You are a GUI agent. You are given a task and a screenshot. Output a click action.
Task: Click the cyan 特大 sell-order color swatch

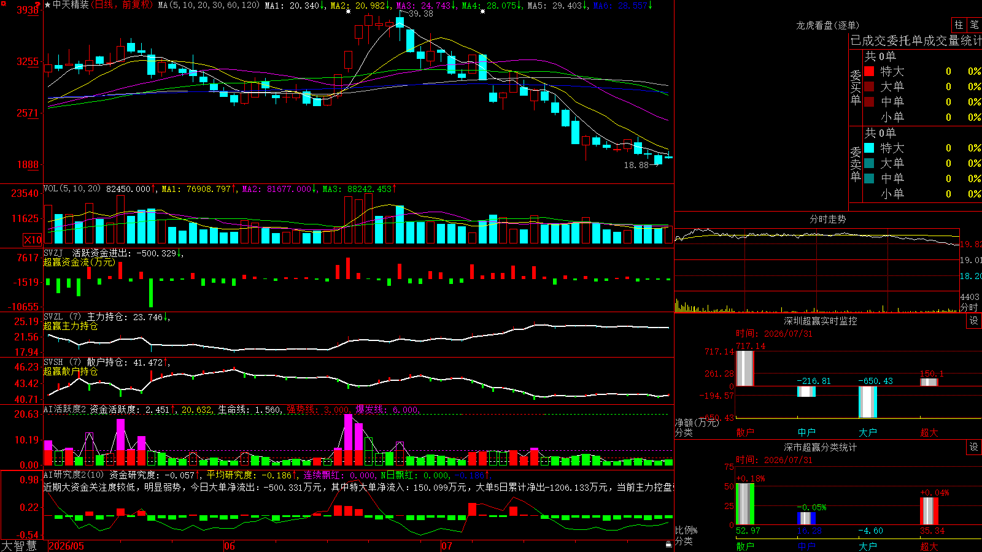click(869, 148)
